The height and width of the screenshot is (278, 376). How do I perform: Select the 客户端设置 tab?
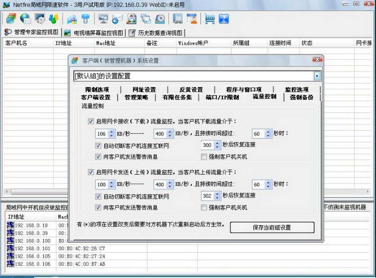pyautogui.click(x=96, y=97)
